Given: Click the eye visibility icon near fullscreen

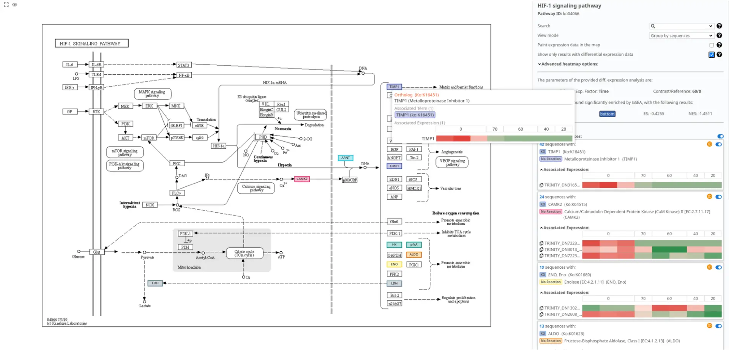Looking at the screenshot, I should [15, 5].
